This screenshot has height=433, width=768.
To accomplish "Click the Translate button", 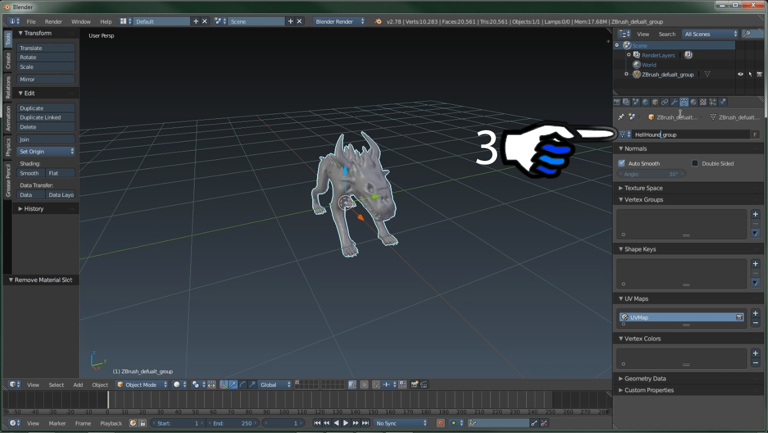I will tap(46, 48).
